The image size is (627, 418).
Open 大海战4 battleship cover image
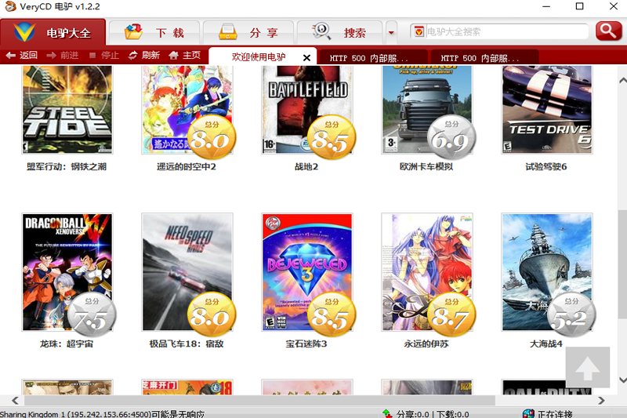point(547,272)
